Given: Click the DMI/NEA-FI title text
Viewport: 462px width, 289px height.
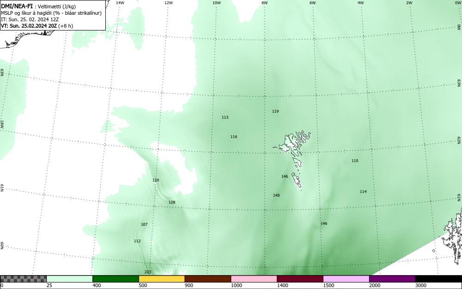Looking at the screenshot, I should tap(17, 6).
